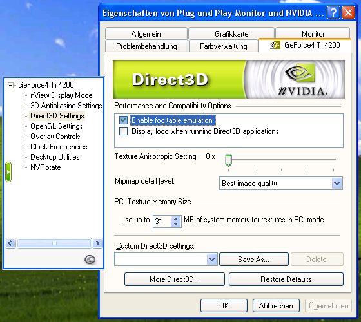This screenshot has height=322, width=361.
Task: Click the Restore Defaults button
Action: pyautogui.click(x=286, y=279)
